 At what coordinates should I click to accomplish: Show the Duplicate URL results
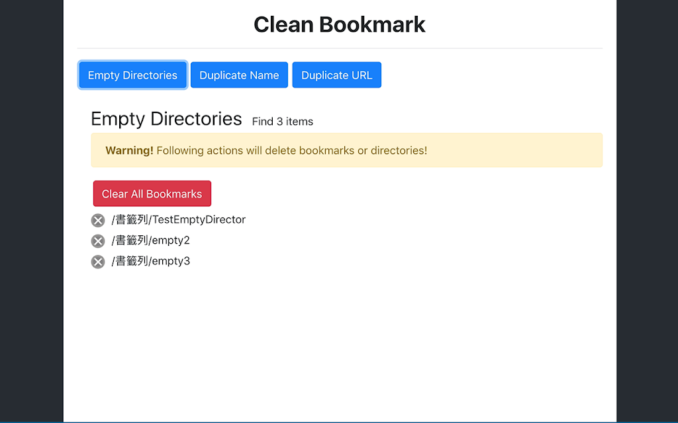[x=337, y=75]
